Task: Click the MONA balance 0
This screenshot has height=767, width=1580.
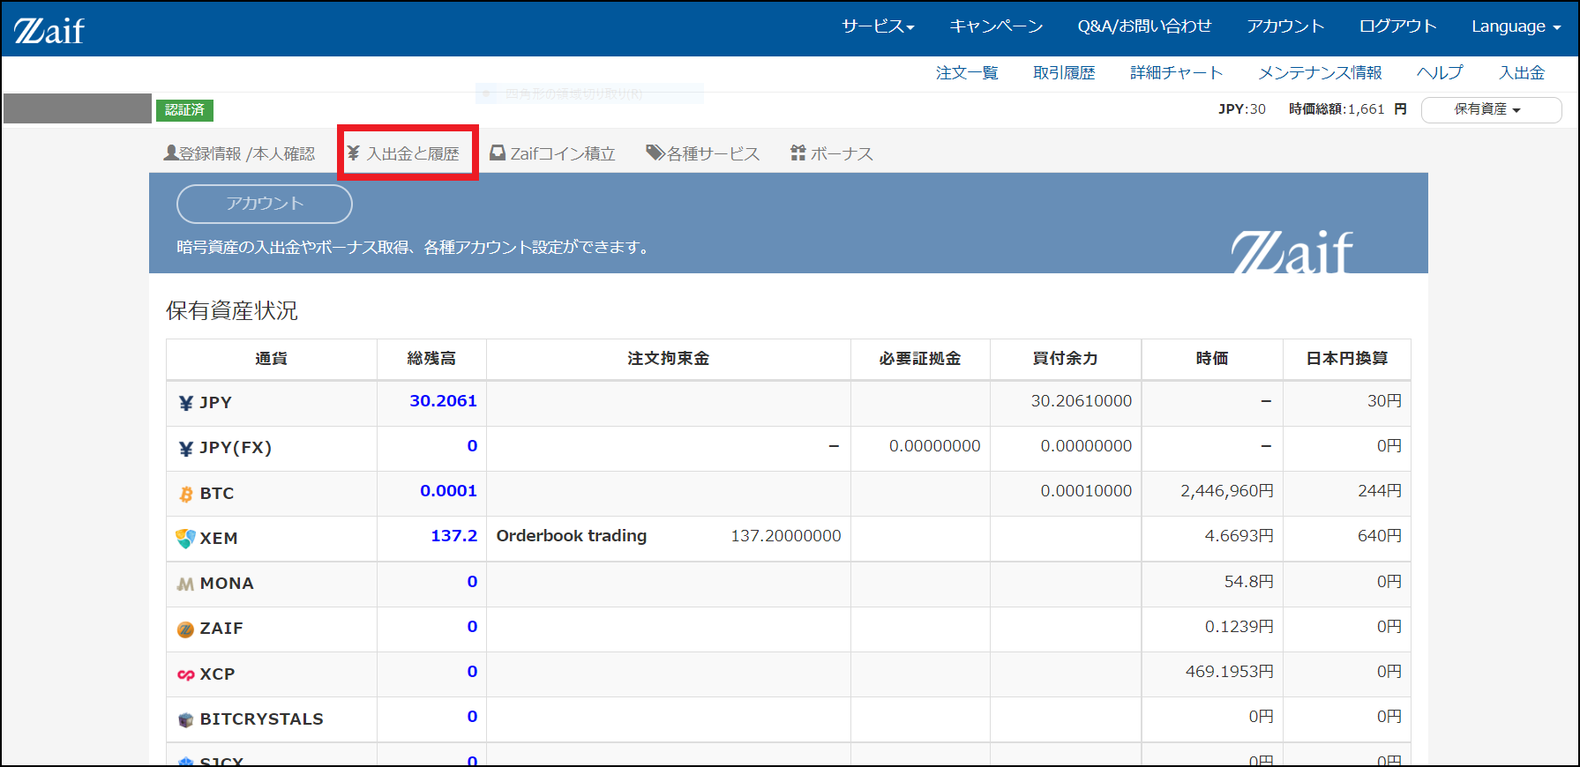Action: [472, 582]
